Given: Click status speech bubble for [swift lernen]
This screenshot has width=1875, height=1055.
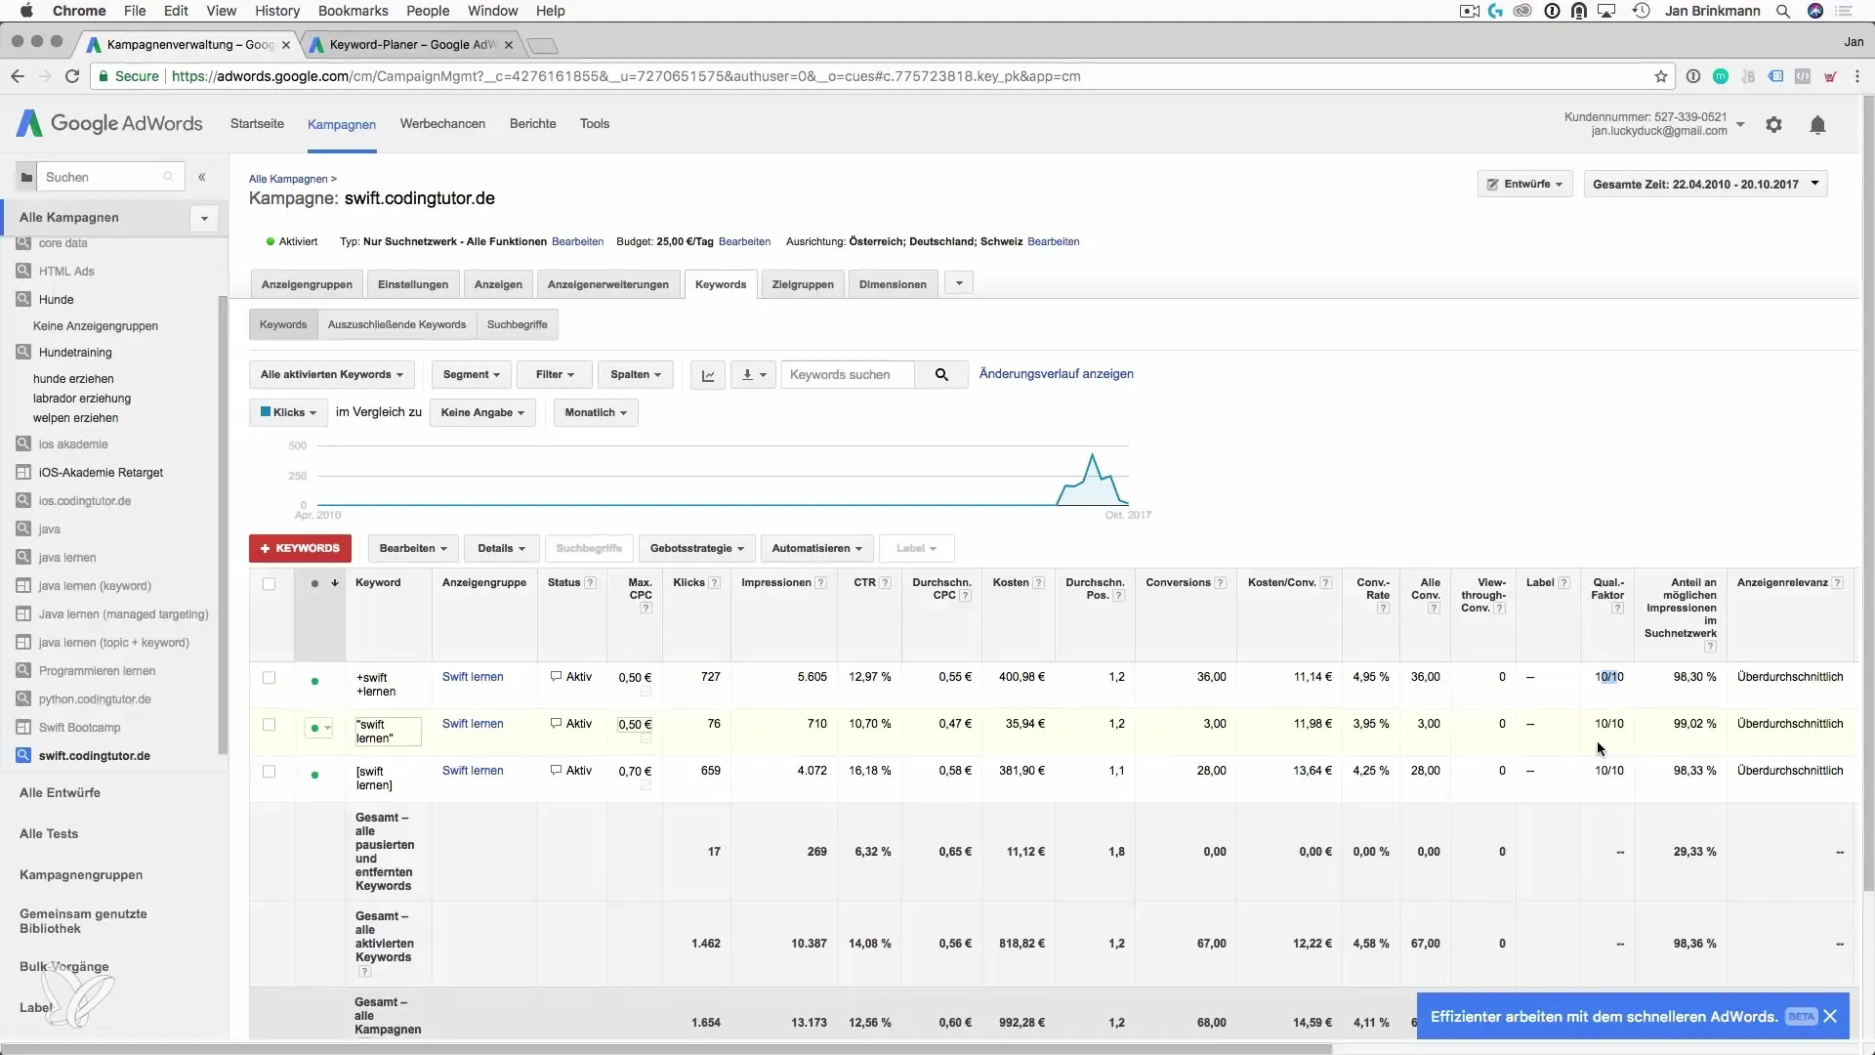Looking at the screenshot, I should pos(556,770).
